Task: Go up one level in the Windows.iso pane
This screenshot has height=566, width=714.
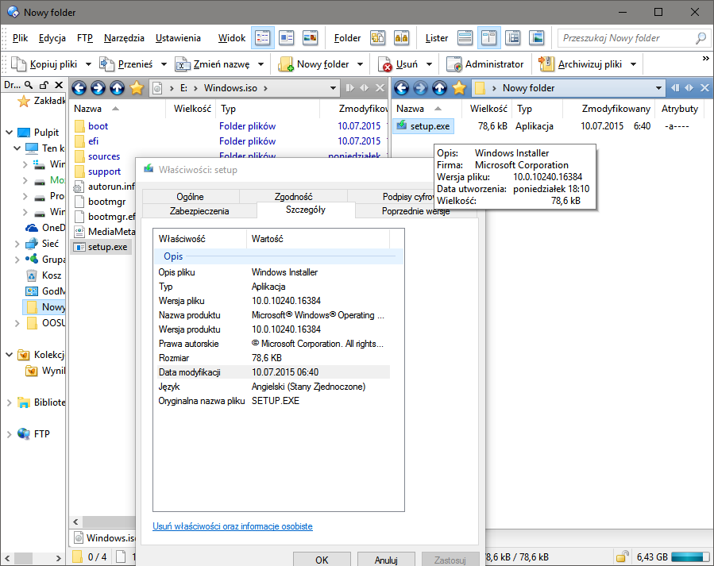Action: [x=118, y=88]
